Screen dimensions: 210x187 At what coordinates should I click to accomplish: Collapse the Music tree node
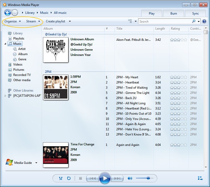(x=5, y=44)
